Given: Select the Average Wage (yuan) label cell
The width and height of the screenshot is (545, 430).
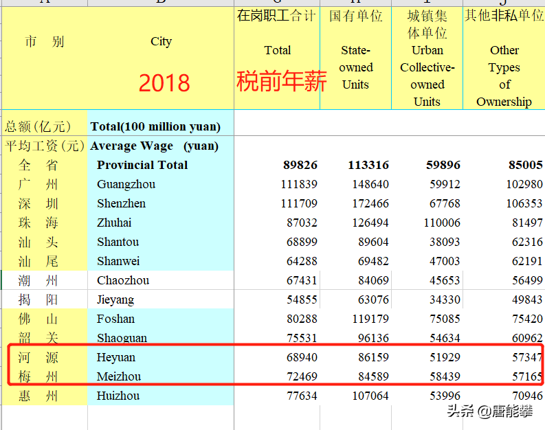Looking at the screenshot, I should (x=154, y=146).
